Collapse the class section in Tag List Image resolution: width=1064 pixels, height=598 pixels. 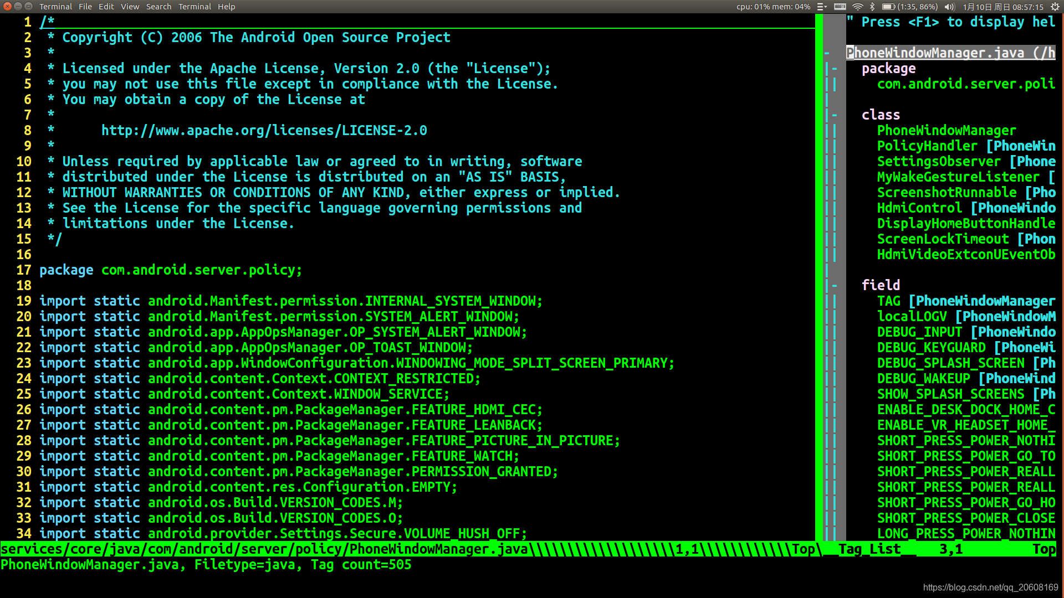tap(839, 114)
